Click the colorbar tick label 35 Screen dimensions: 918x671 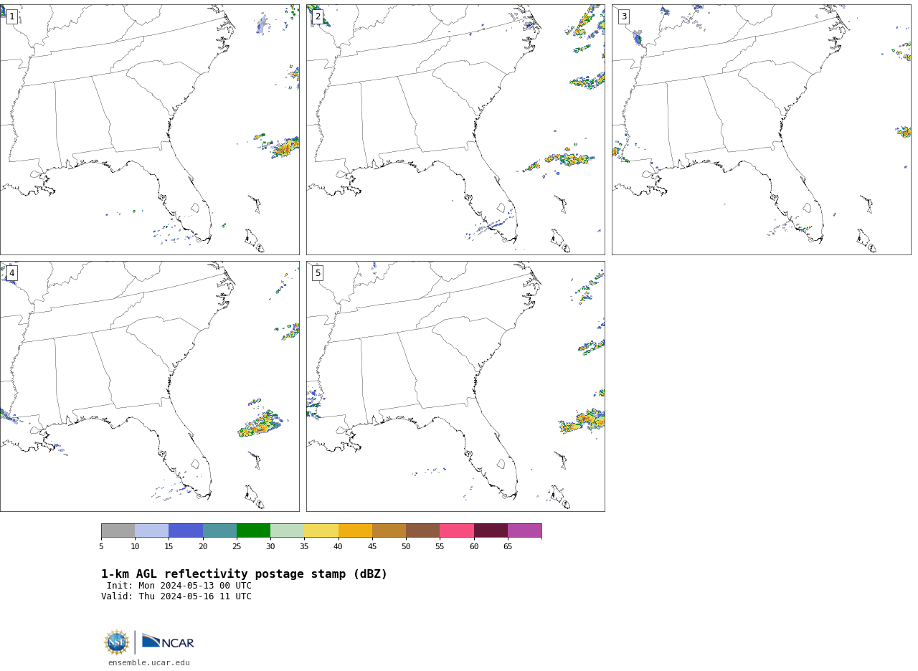(x=304, y=547)
